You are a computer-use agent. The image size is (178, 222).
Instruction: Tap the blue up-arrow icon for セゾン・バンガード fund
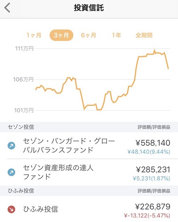(x=12, y=146)
